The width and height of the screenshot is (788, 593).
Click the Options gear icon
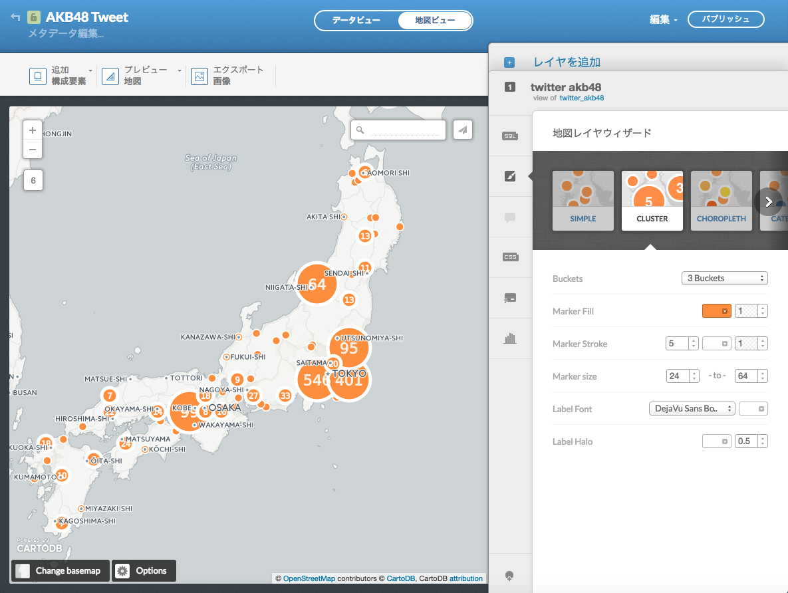coord(122,571)
